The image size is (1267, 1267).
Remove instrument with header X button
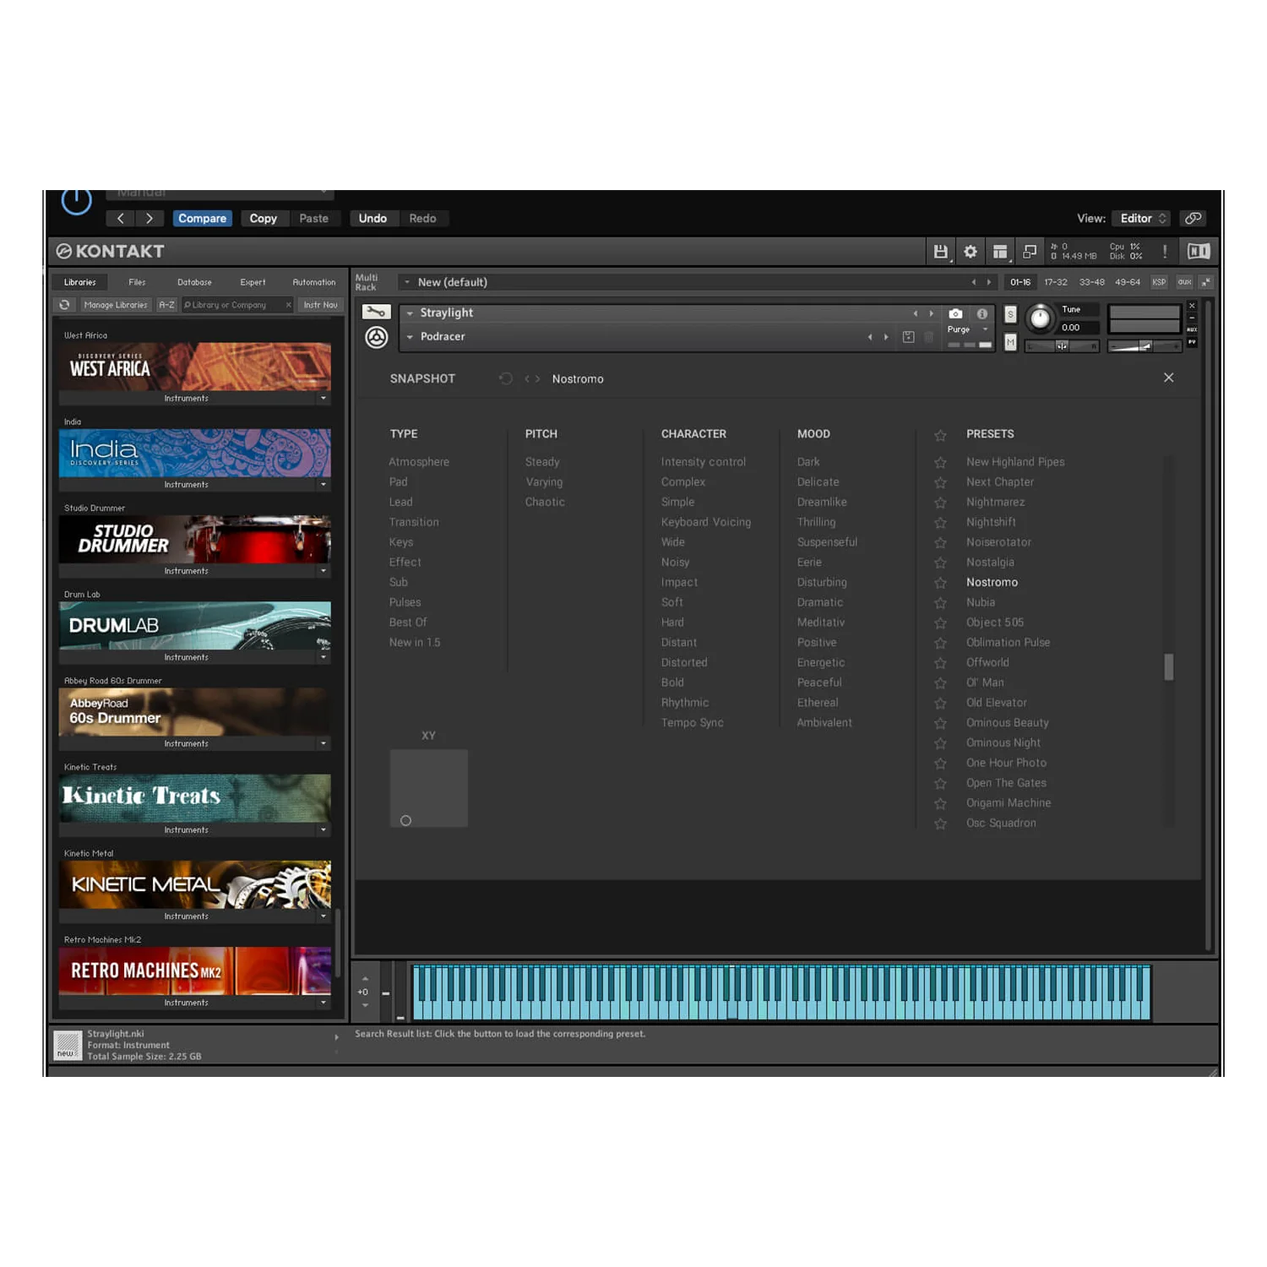[x=1192, y=306]
